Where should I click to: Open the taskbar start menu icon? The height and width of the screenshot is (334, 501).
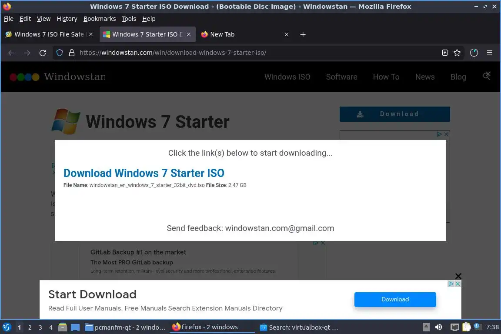point(7,327)
